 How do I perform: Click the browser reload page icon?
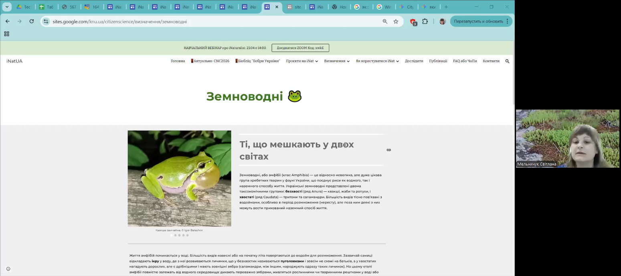(32, 21)
